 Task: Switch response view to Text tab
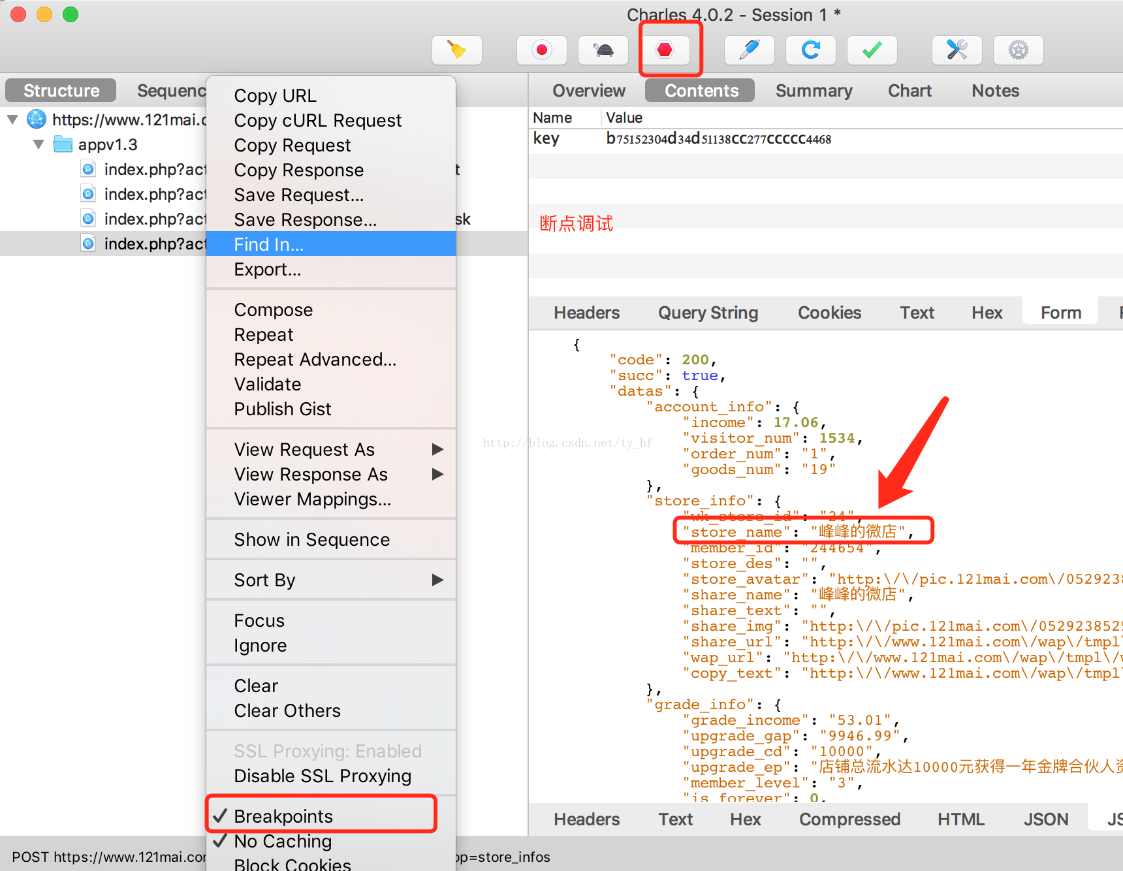tap(675, 819)
